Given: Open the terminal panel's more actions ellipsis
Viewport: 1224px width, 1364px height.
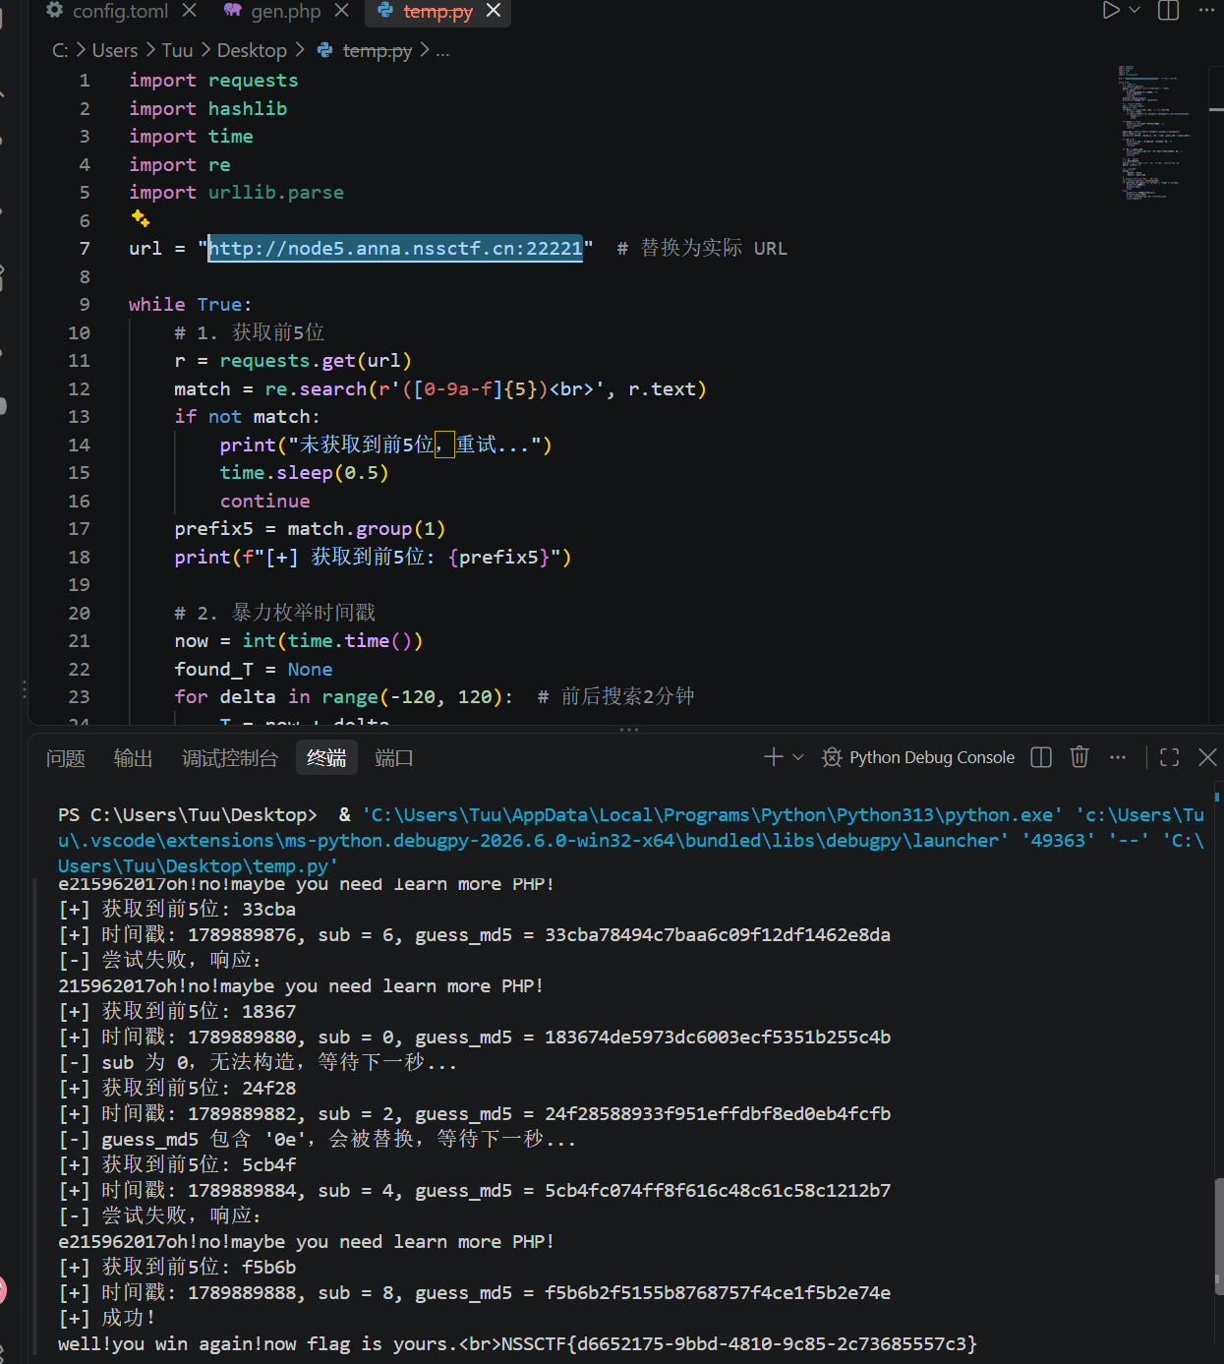Looking at the screenshot, I should (1118, 756).
